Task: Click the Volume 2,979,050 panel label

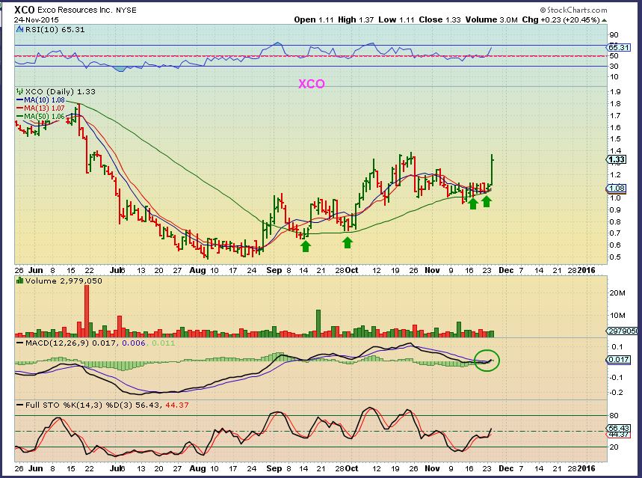Action: [64, 281]
